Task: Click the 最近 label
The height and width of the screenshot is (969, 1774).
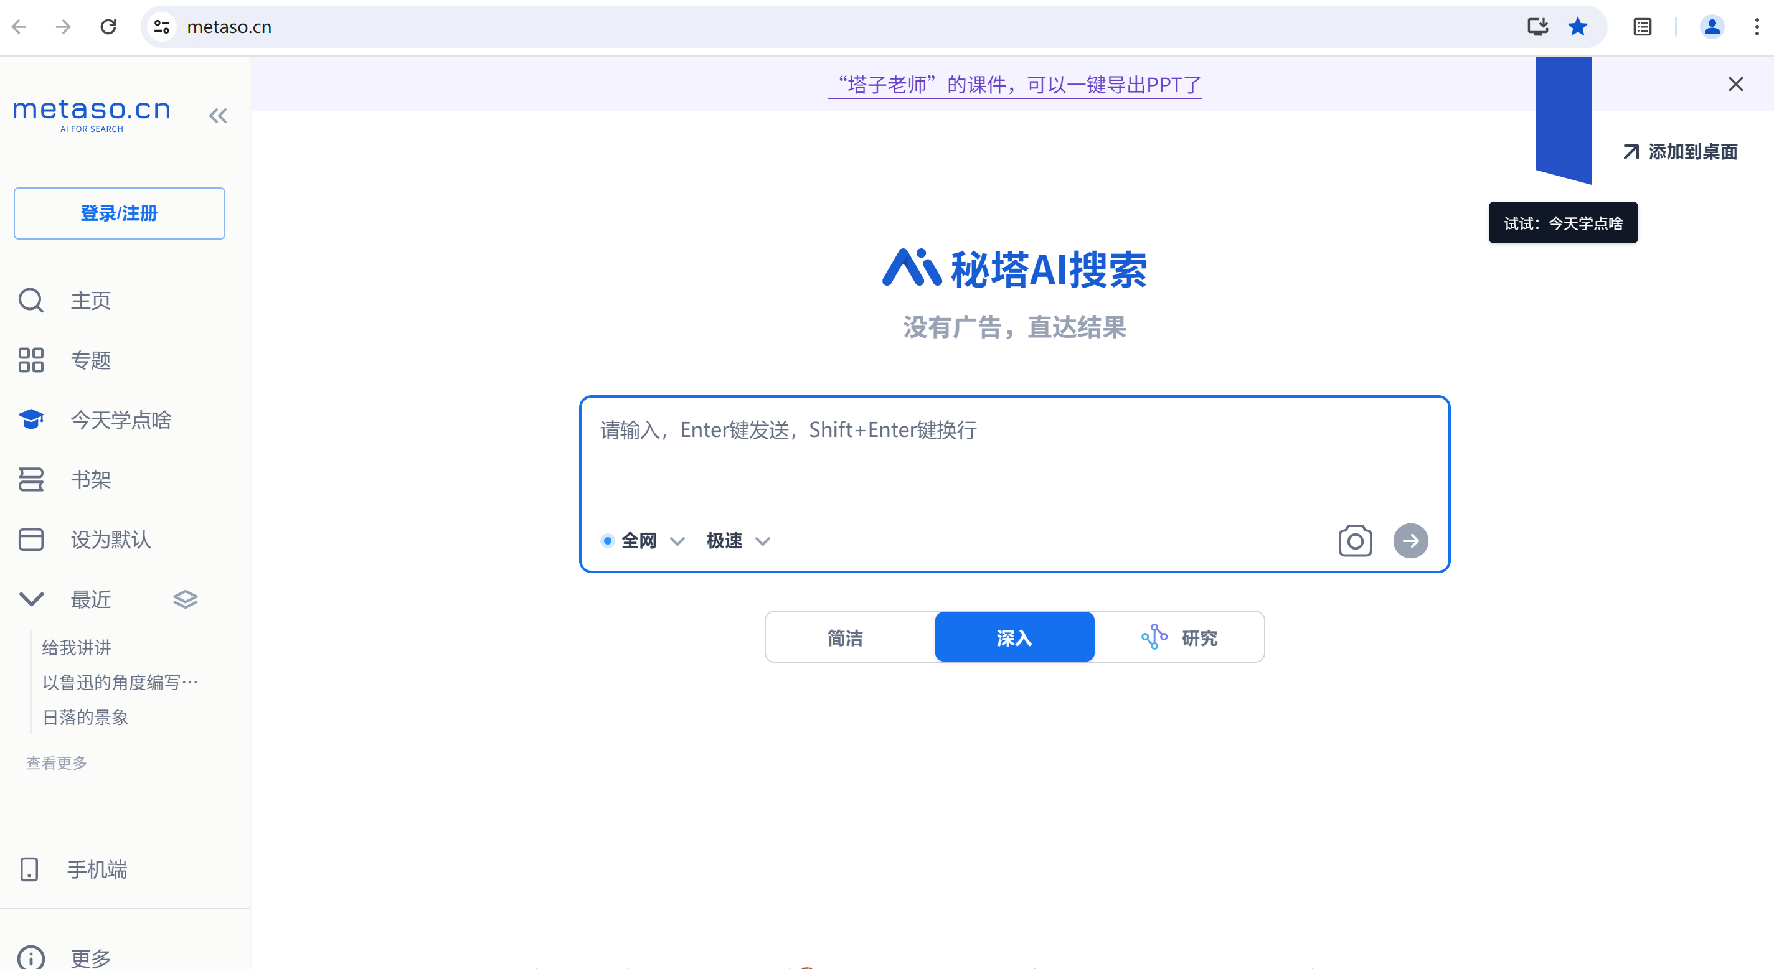Action: click(91, 599)
